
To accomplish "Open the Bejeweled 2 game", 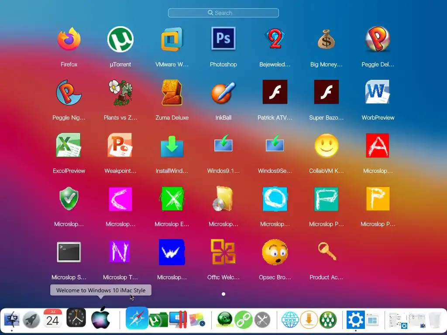I will [x=275, y=39].
